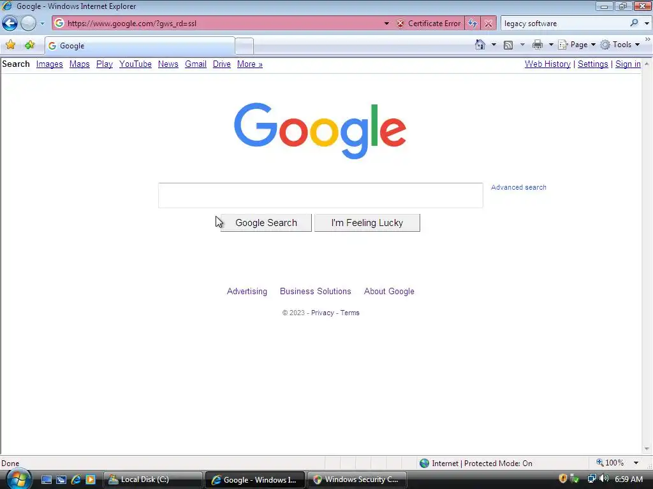Expand the address bar history dropdown
Image resolution: width=653 pixels, height=489 pixels.
(386, 24)
